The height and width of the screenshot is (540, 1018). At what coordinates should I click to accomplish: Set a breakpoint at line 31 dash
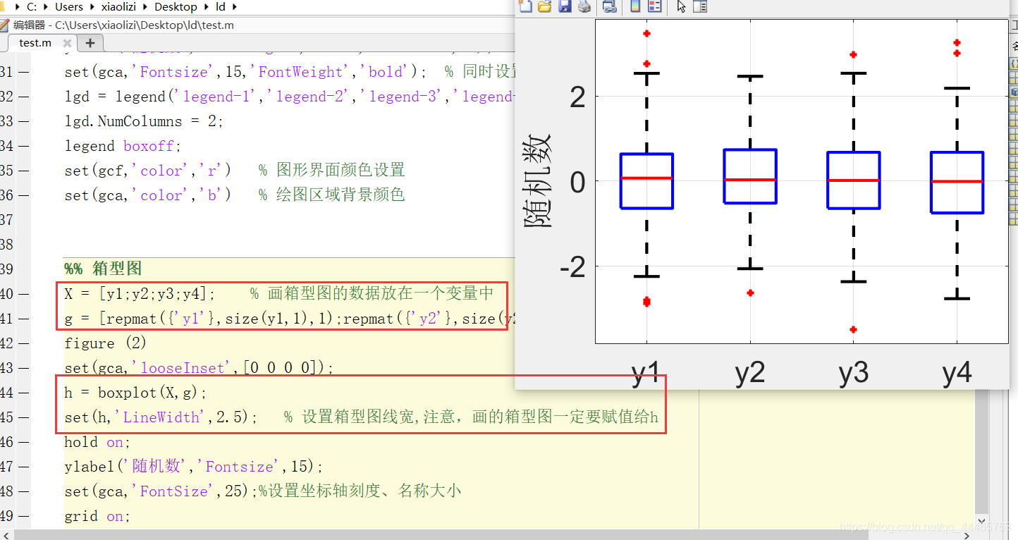click(24, 72)
